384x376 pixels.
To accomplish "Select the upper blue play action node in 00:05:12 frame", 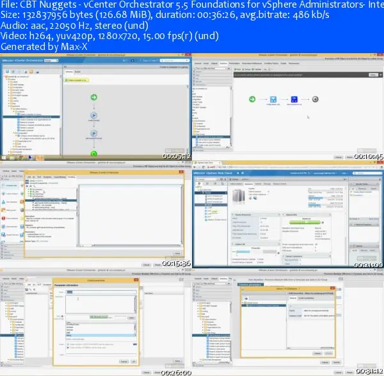I will (x=94, y=115).
